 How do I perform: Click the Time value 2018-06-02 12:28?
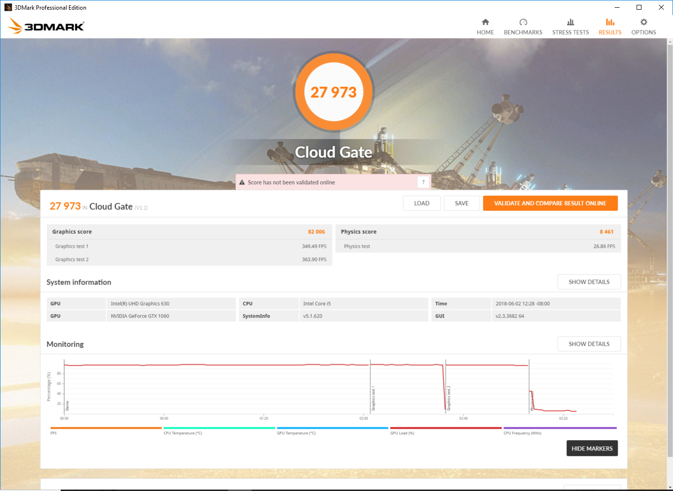(556, 303)
